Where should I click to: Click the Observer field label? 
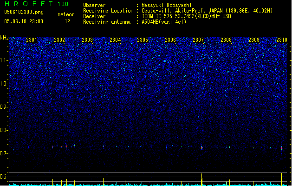(x=94, y=5)
